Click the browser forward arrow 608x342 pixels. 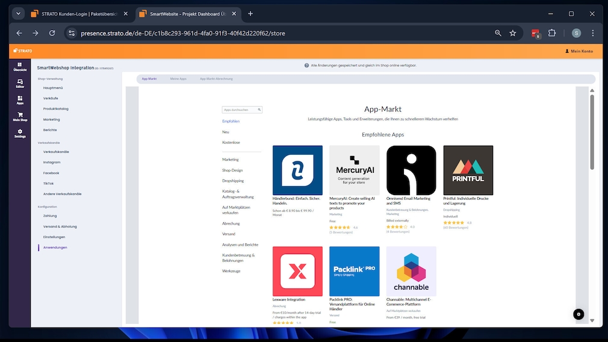pyautogui.click(x=36, y=33)
